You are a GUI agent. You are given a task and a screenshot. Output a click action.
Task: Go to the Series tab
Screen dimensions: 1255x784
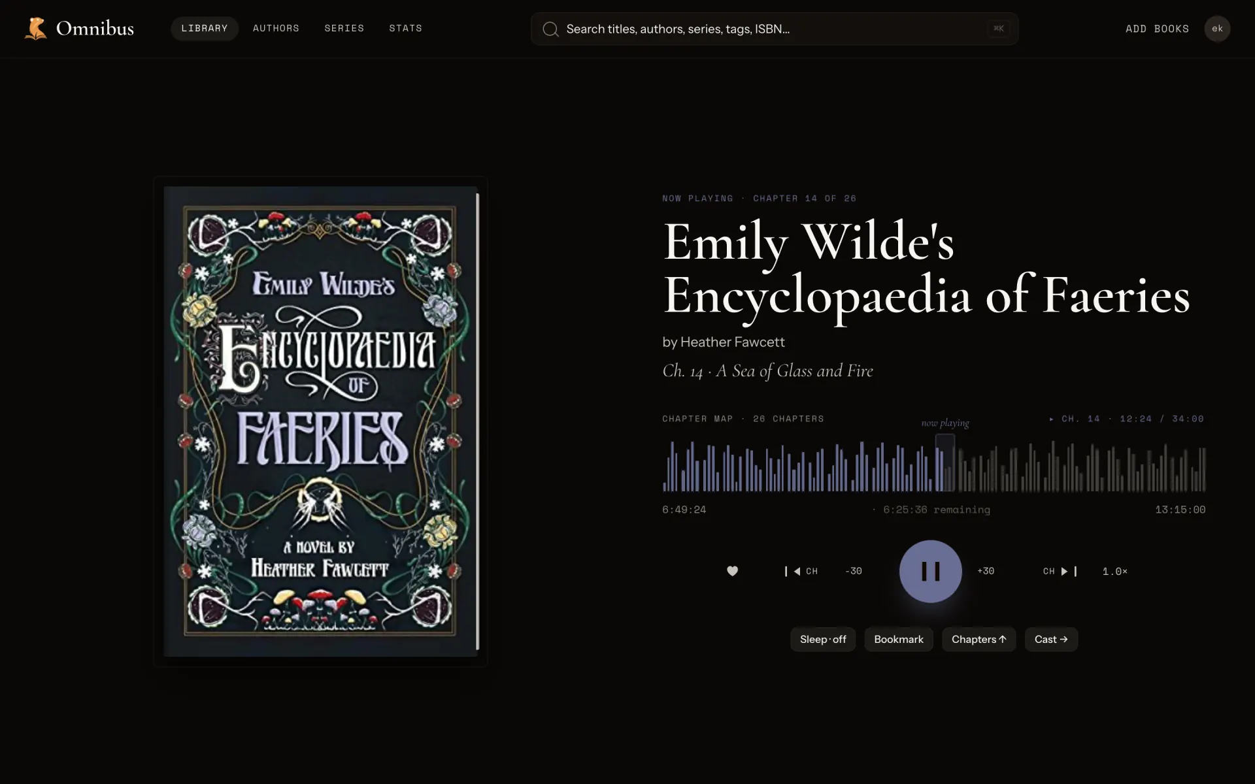(344, 29)
